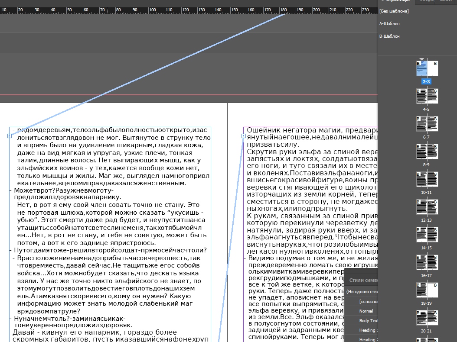Viewport: 457px width, 342px height.
Task: Choose the 8-9 spread in Pages panel
Action: click(427, 152)
